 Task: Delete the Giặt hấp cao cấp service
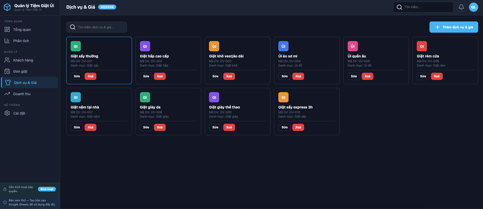point(160,76)
